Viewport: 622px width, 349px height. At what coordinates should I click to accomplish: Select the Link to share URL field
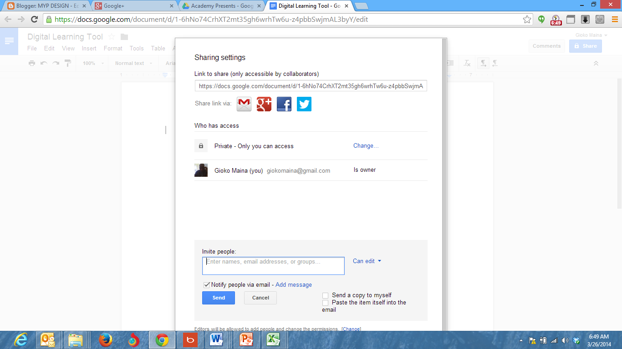click(x=311, y=86)
